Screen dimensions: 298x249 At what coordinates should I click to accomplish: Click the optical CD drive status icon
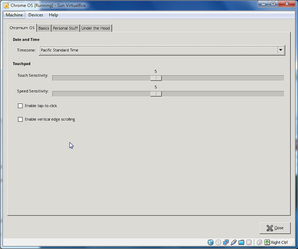pos(218,242)
